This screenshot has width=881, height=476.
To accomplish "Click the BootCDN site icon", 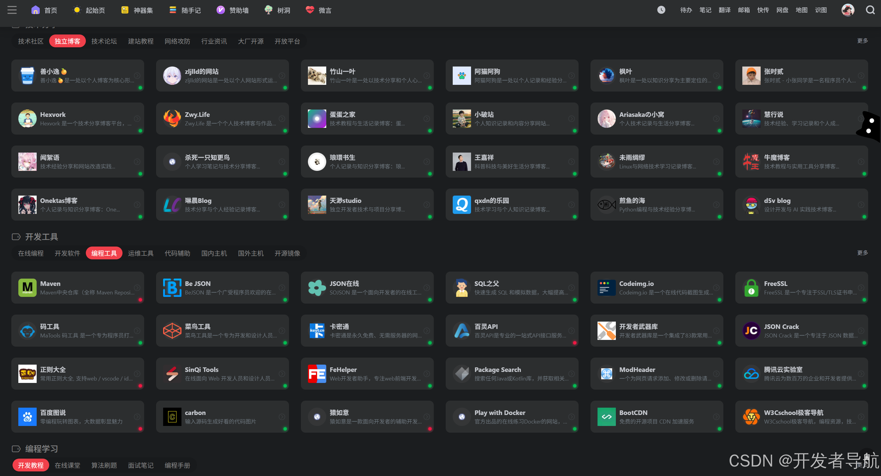I will click(606, 417).
